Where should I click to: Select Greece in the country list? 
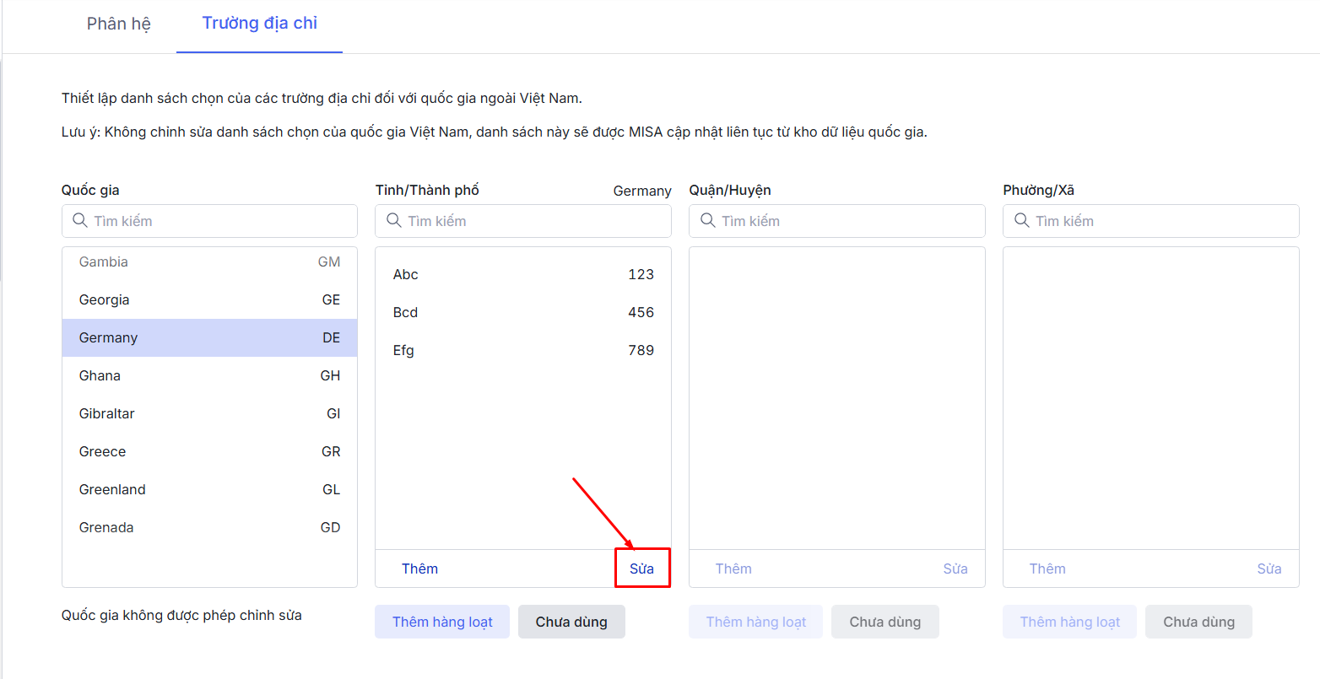tap(209, 451)
